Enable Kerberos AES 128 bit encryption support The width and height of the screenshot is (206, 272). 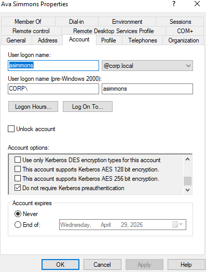(x=18, y=169)
